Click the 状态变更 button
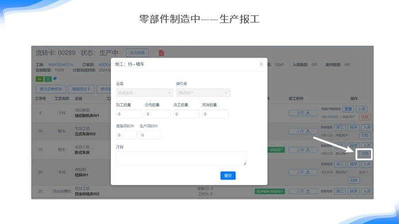The width and height of the screenshot is (399, 224). (x=137, y=53)
